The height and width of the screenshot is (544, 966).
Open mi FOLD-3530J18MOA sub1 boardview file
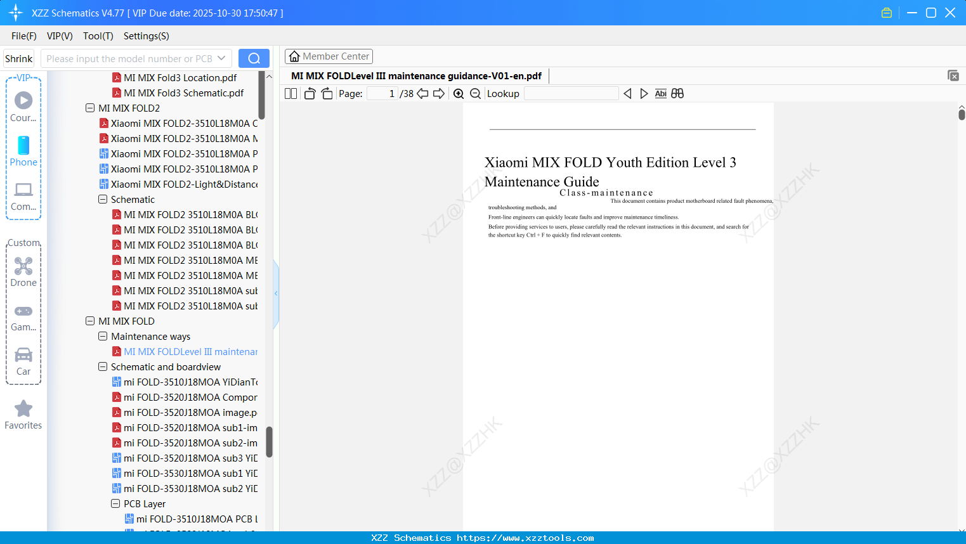pos(185,474)
